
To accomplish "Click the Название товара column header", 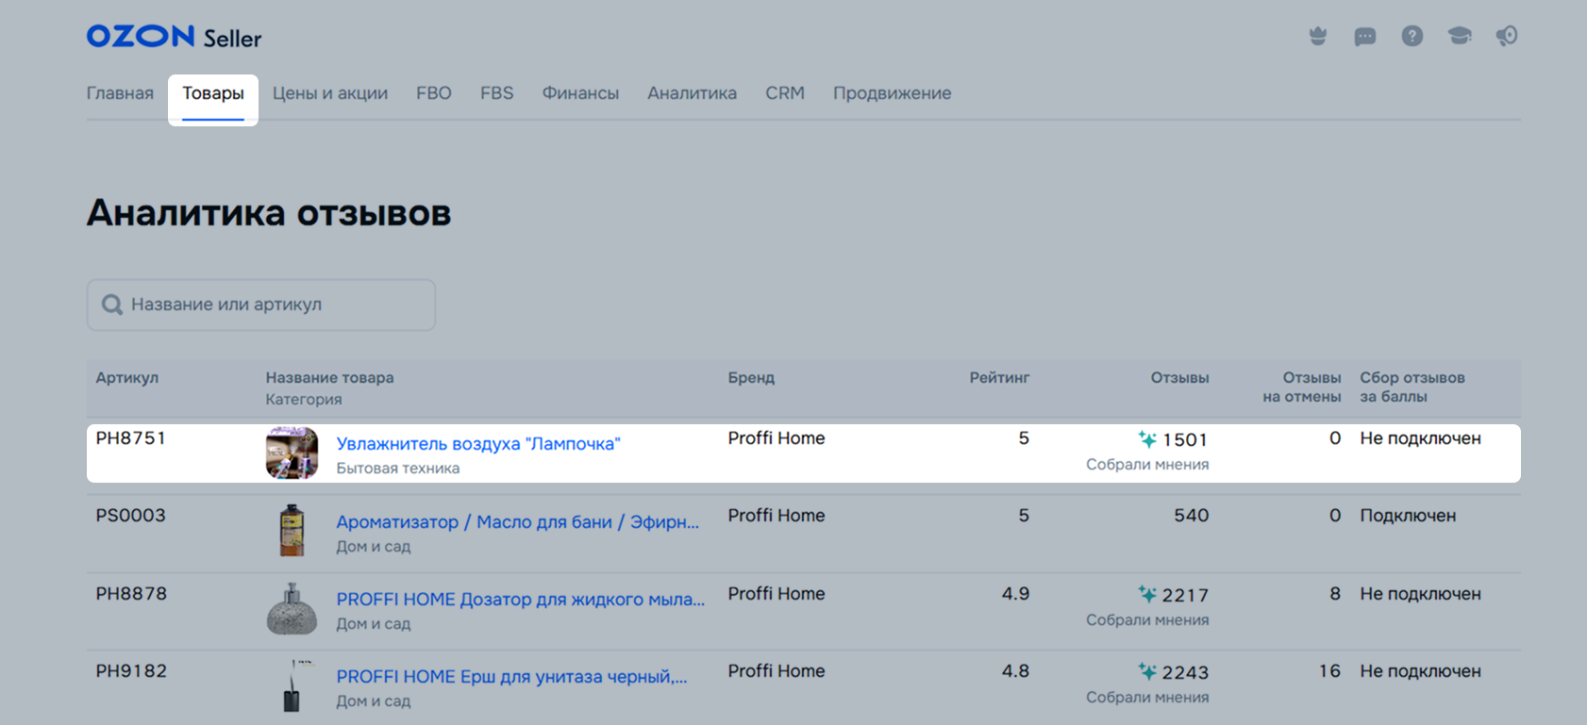I will tap(329, 378).
